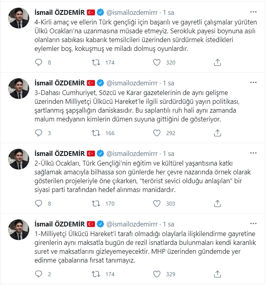Screen dimensions: 266x285
Task: Open more options for the 4-Kirli amaç tweet
Action: [253, 12]
